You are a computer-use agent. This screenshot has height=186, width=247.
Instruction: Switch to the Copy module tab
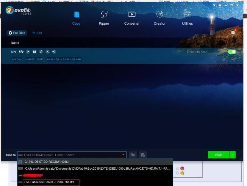[x=76, y=18]
